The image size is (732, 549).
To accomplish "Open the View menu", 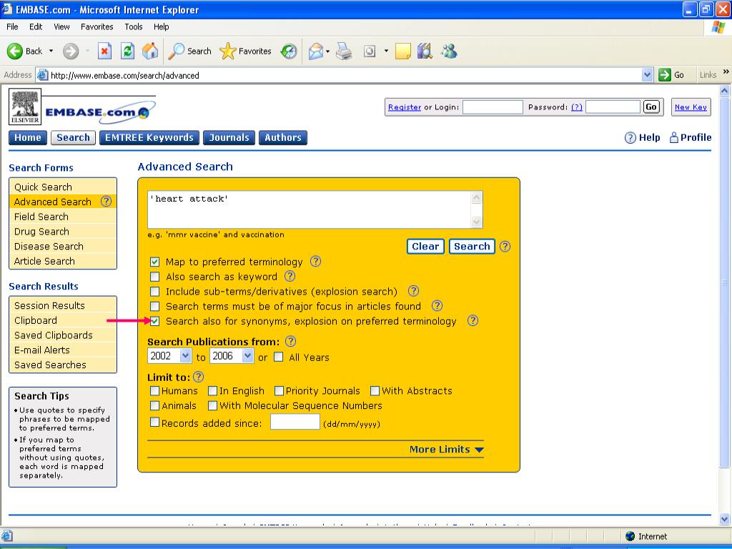I will (x=61, y=26).
